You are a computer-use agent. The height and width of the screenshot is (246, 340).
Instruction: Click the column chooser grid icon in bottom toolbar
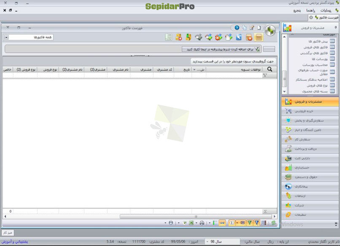pos(264,222)
